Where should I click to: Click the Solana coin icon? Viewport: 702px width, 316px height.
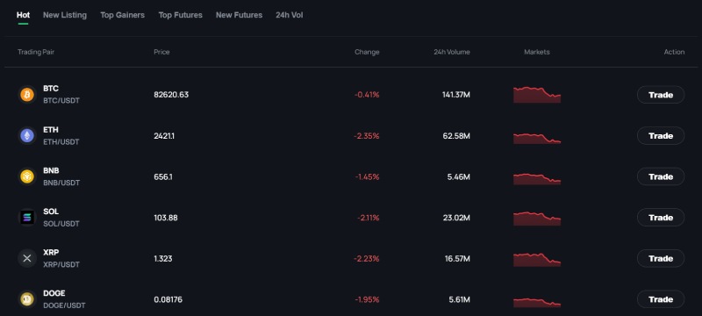[x=27, y=218]
